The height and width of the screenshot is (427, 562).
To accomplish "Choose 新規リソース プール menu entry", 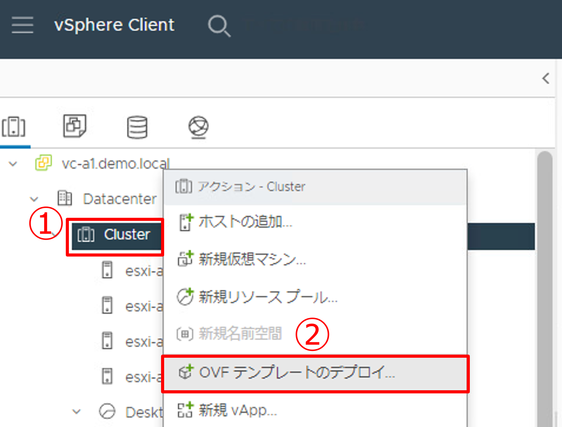I will point(268,297).
